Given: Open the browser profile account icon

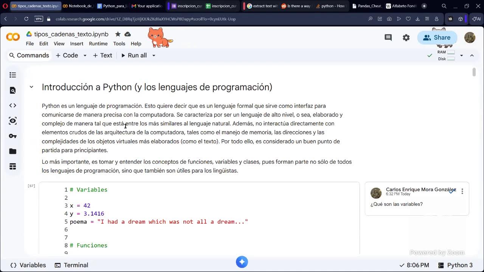Looking at the screenshot, I should click(x=436, y=19).
